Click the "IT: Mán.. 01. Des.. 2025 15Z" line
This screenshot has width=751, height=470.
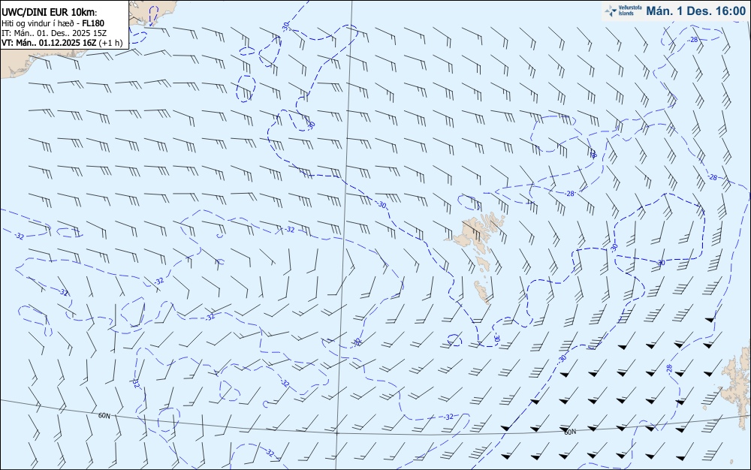[x=54, y=33]
